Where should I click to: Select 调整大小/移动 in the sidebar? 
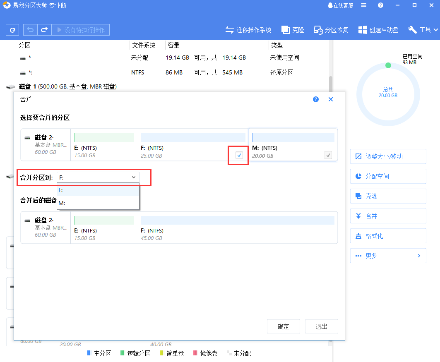pos(388,156)
